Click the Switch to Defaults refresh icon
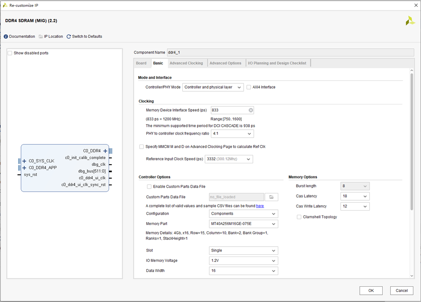 point(69,36)
